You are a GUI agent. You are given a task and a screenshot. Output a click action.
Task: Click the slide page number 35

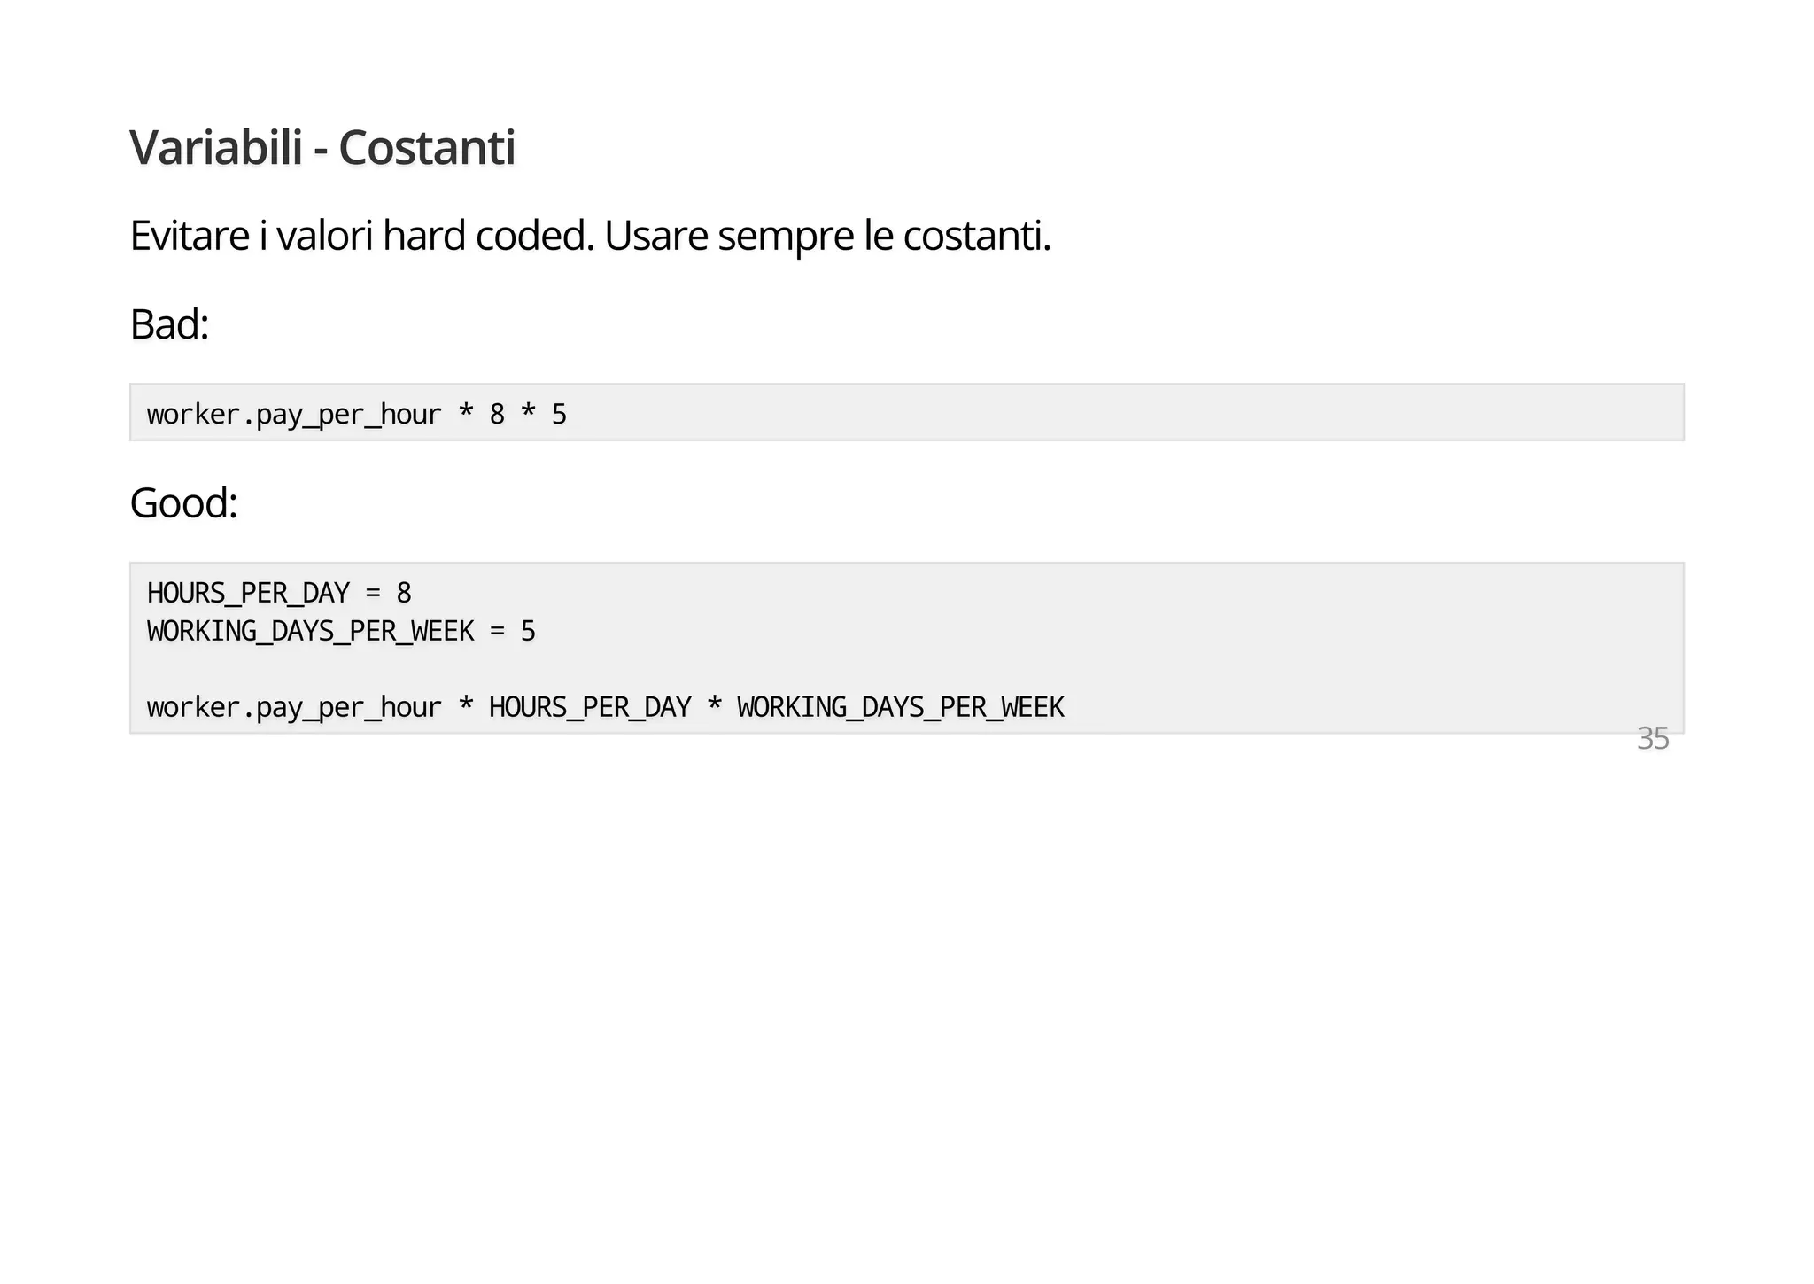click(x=1653, y=739)
